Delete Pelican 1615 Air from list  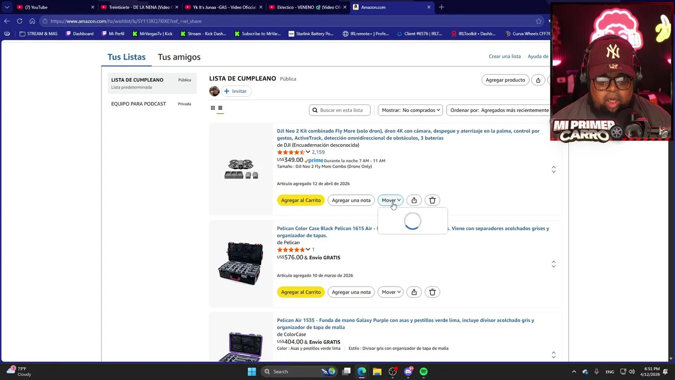click(x=432, y=292)
